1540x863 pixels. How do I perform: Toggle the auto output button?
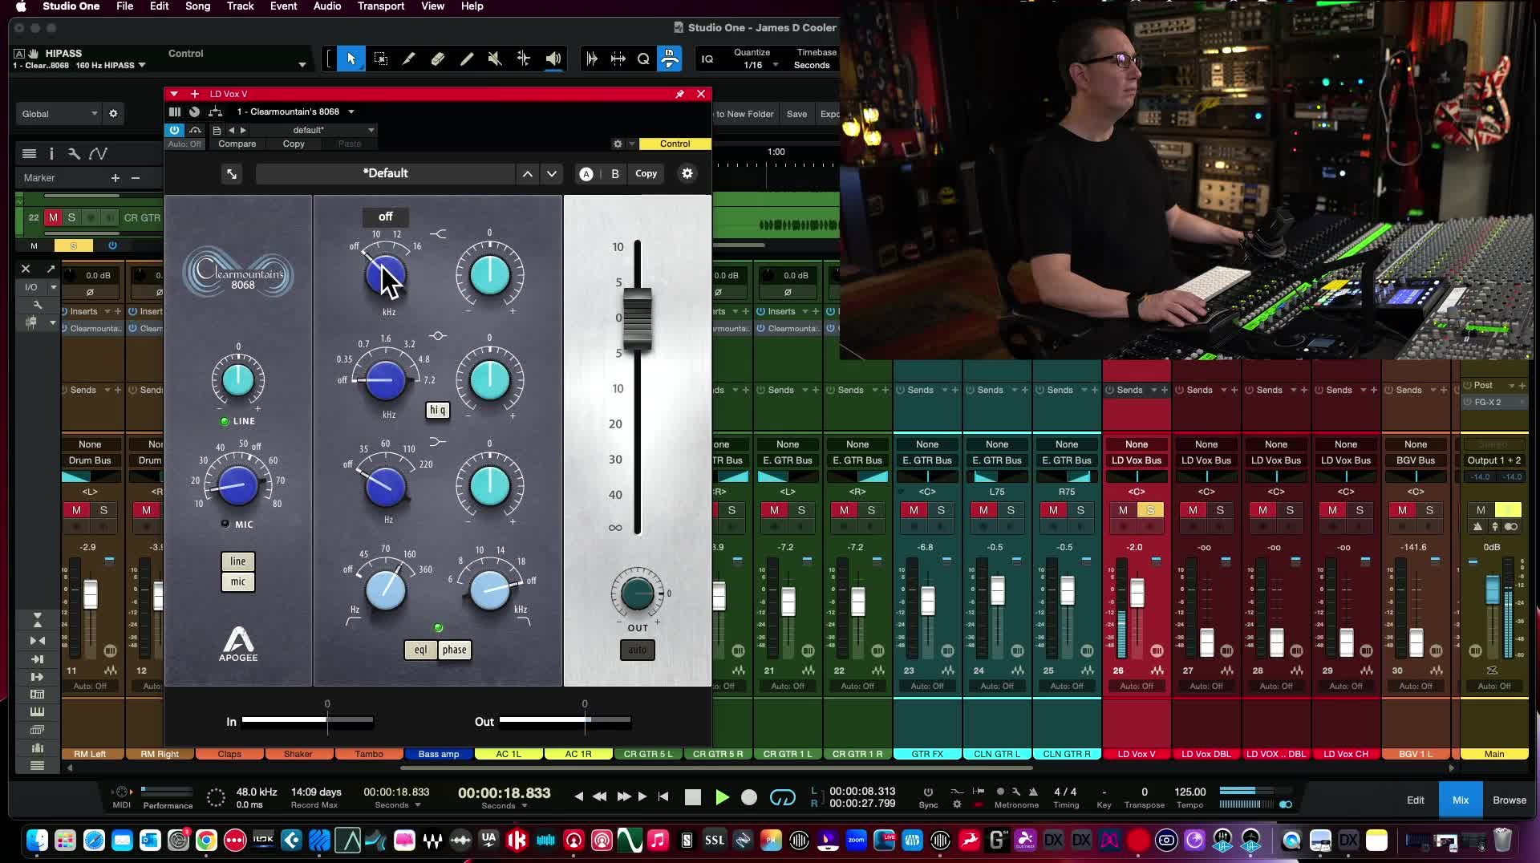click(x=637, y=650)
